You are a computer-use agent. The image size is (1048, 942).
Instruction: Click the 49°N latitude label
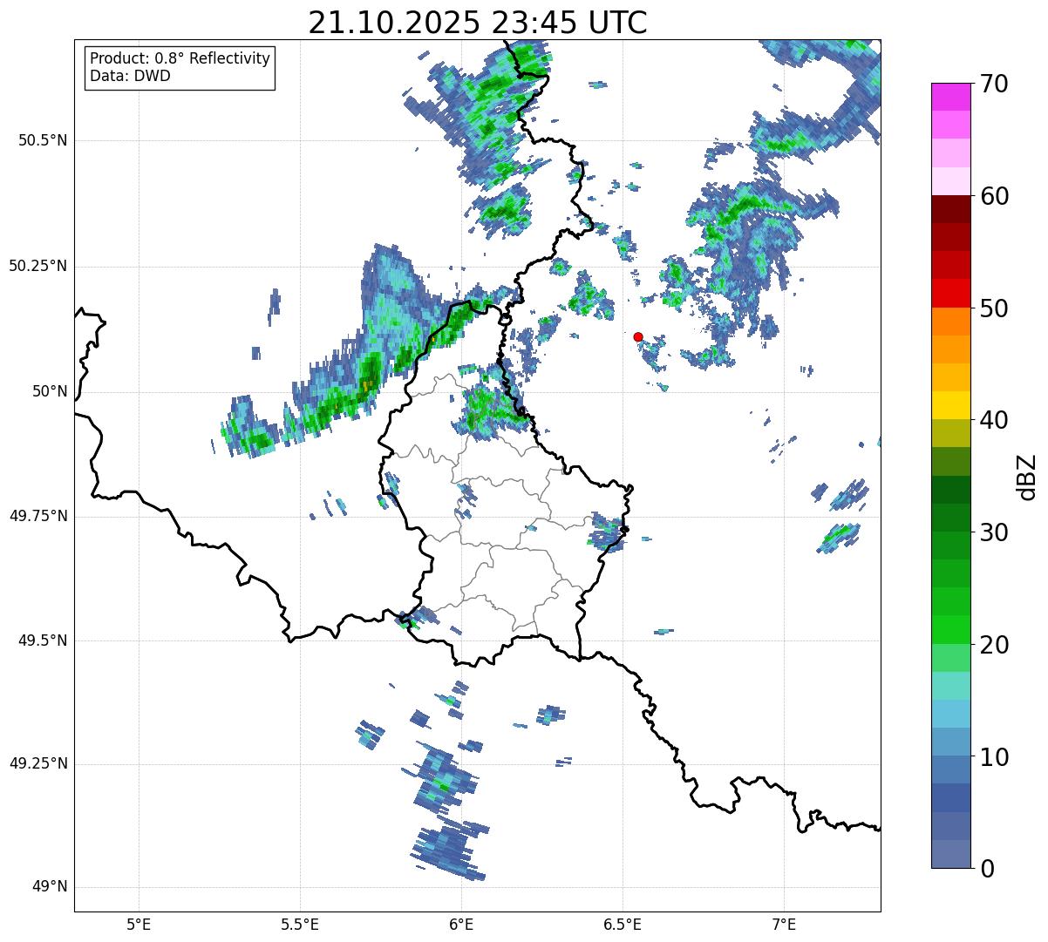(x=50, y=887)
